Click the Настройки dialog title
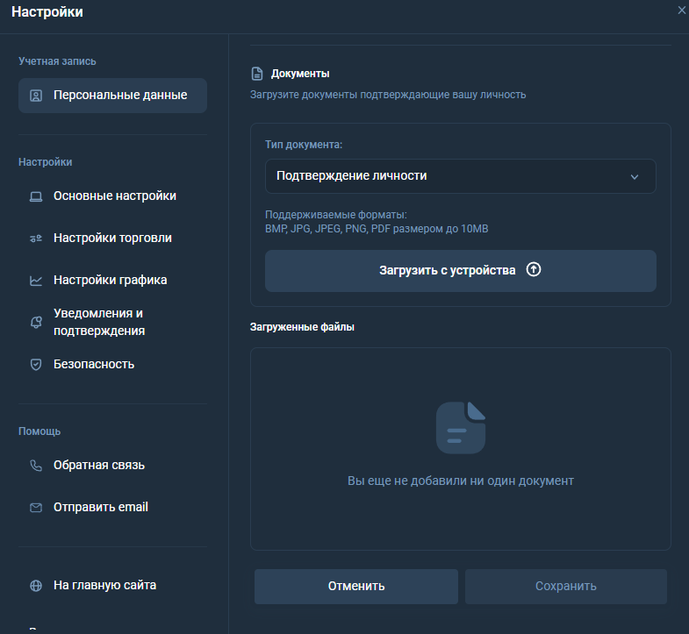689x634 pixels. 47,12
